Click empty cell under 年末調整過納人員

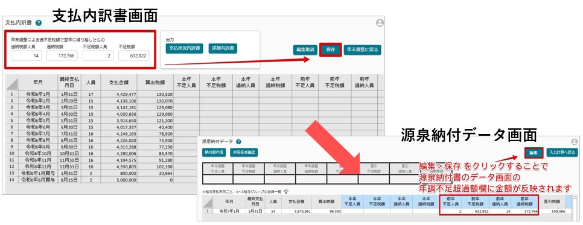(x=279, y=179)
